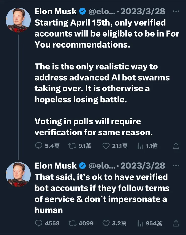
Task: Like the tweet with 21.1萬 likes
Action: (106, 146)
